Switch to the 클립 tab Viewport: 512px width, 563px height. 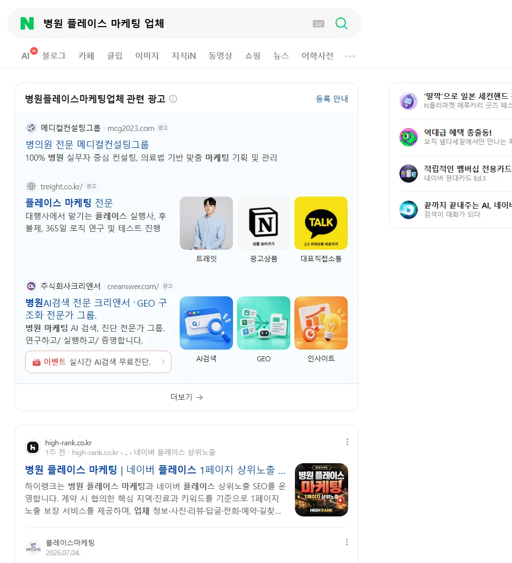coord(115,56)
